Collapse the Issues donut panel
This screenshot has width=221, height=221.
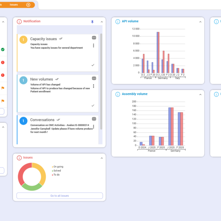pyautogui.click(x=102, y=158)
